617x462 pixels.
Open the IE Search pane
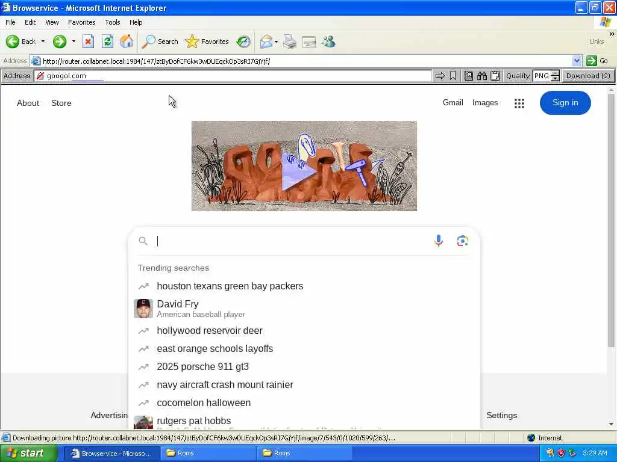click(x=160, y=42)
